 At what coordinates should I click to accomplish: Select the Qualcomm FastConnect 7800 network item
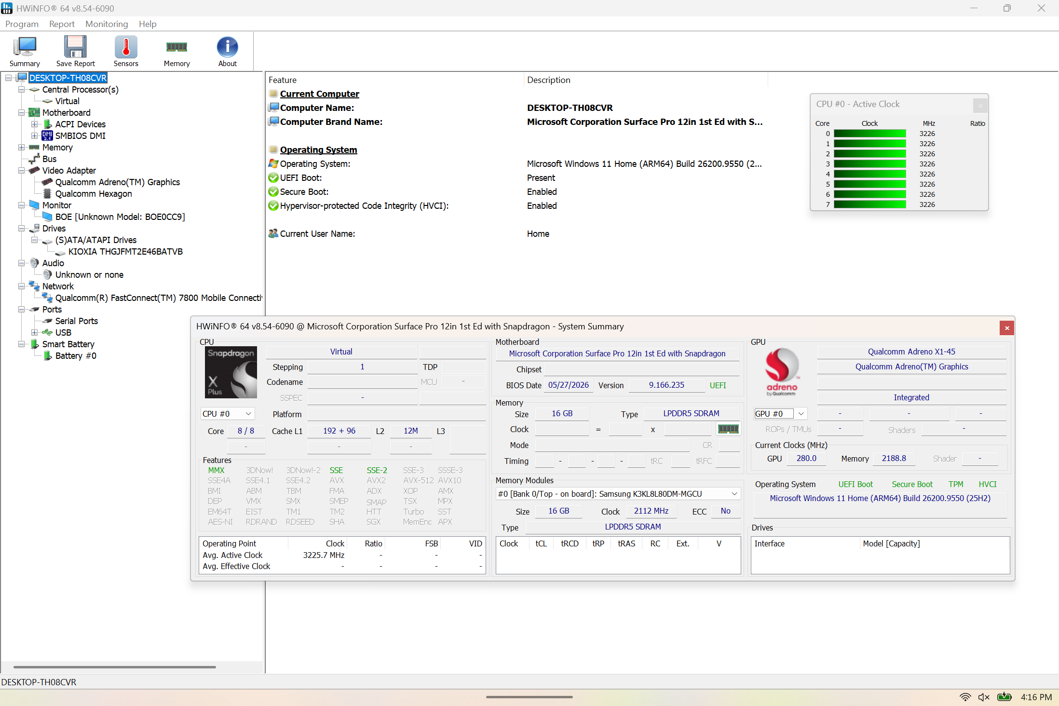[x=159, y=298]
